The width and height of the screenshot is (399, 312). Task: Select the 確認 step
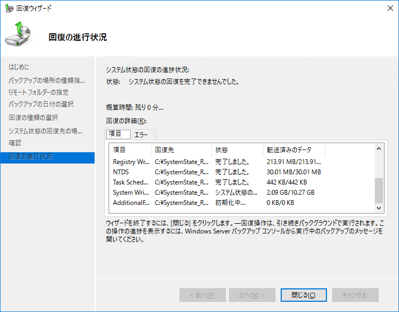pos(15,143)
